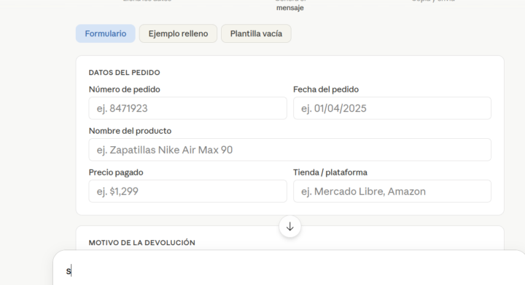
Task: Select the Precio pagado input box
Action: [188, 191]
